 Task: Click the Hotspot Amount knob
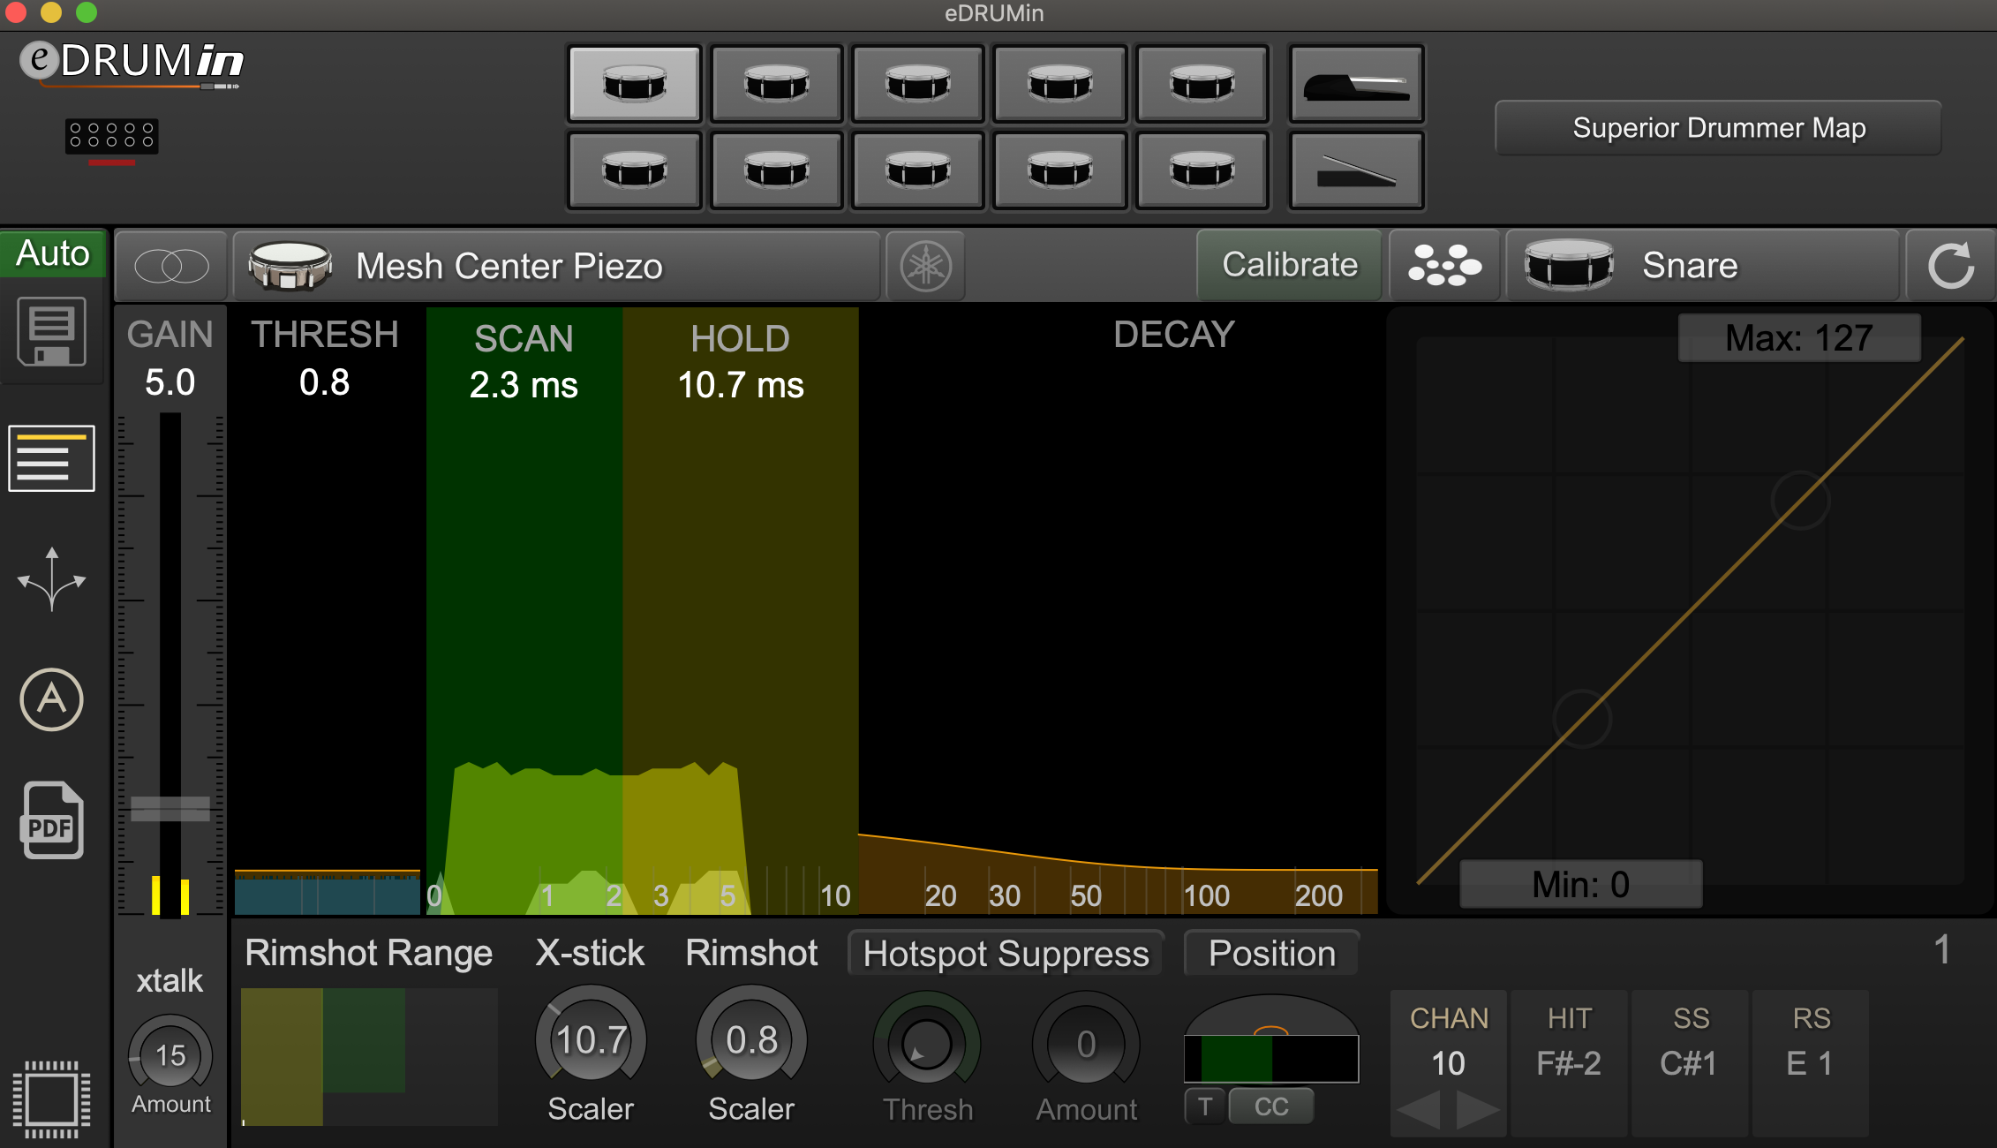point(1086,1044)
